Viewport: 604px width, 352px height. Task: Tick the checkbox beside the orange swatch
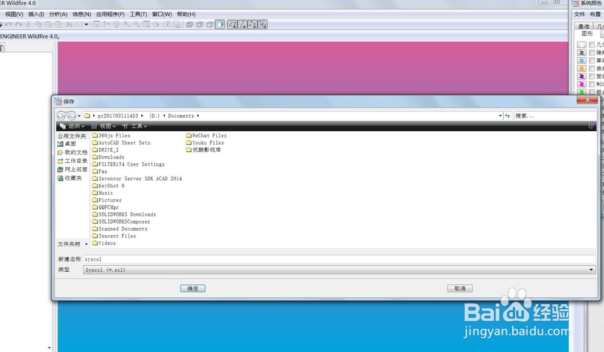(x=592, y=68)
